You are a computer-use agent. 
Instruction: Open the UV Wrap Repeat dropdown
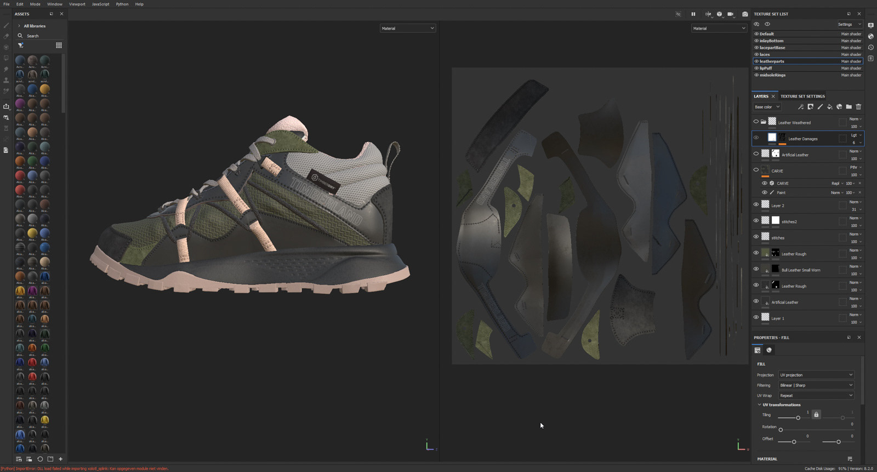[x=816, y=396]
